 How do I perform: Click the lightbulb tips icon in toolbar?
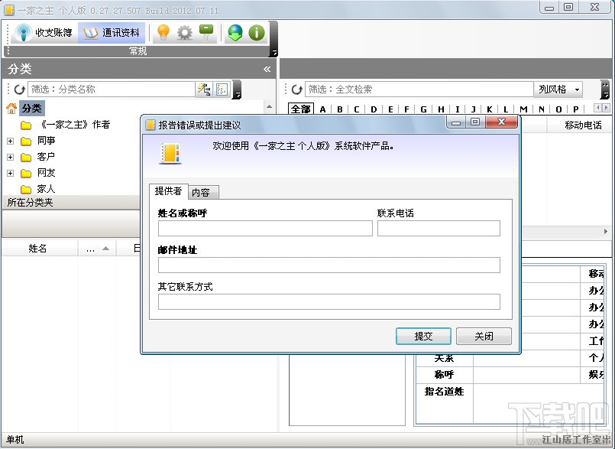(x=163, y=32)
